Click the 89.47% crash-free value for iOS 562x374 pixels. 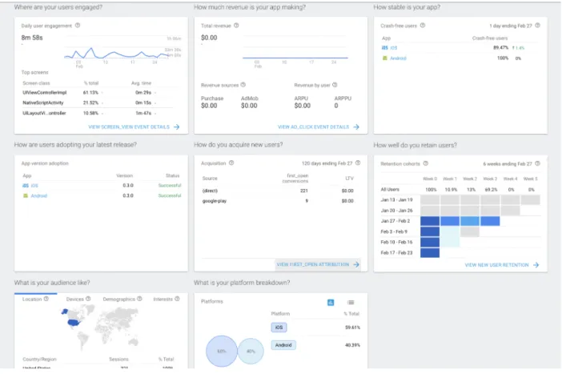(500, 48)
